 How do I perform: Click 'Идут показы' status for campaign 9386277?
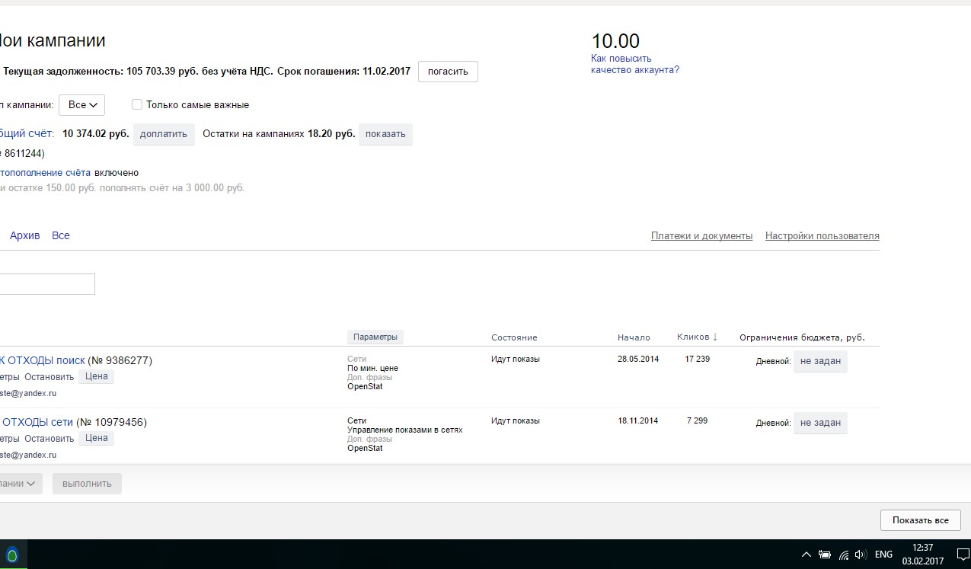[516, 359]
